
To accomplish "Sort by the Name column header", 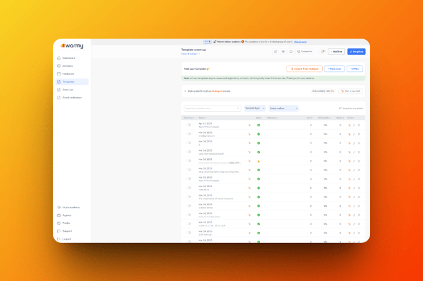I will (x=202, y=118).
